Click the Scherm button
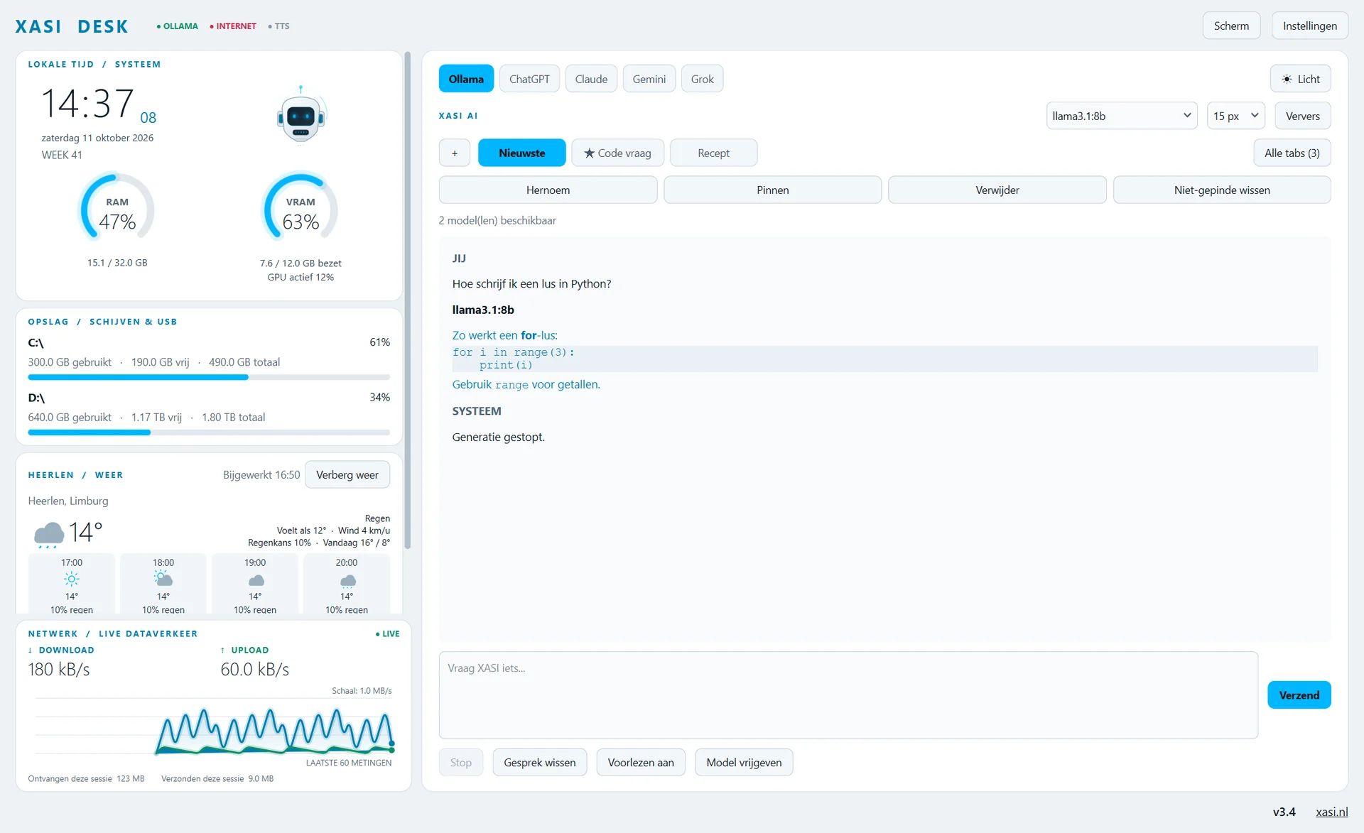Screen dimensions: 1364x833 click(1231, 26)
